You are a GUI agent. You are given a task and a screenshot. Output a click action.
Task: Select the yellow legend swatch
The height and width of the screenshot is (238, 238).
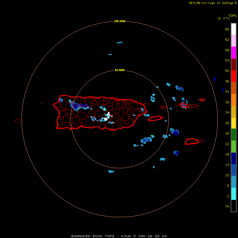234,123
